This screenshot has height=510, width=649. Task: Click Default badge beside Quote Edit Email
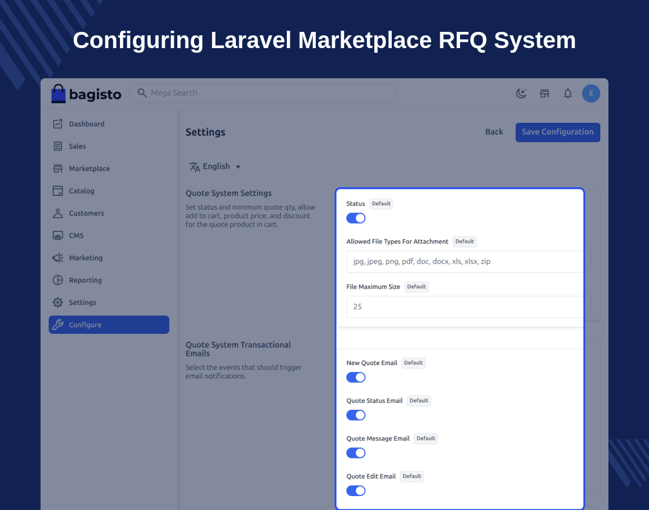pyautogui.click(x=412, y=476)
